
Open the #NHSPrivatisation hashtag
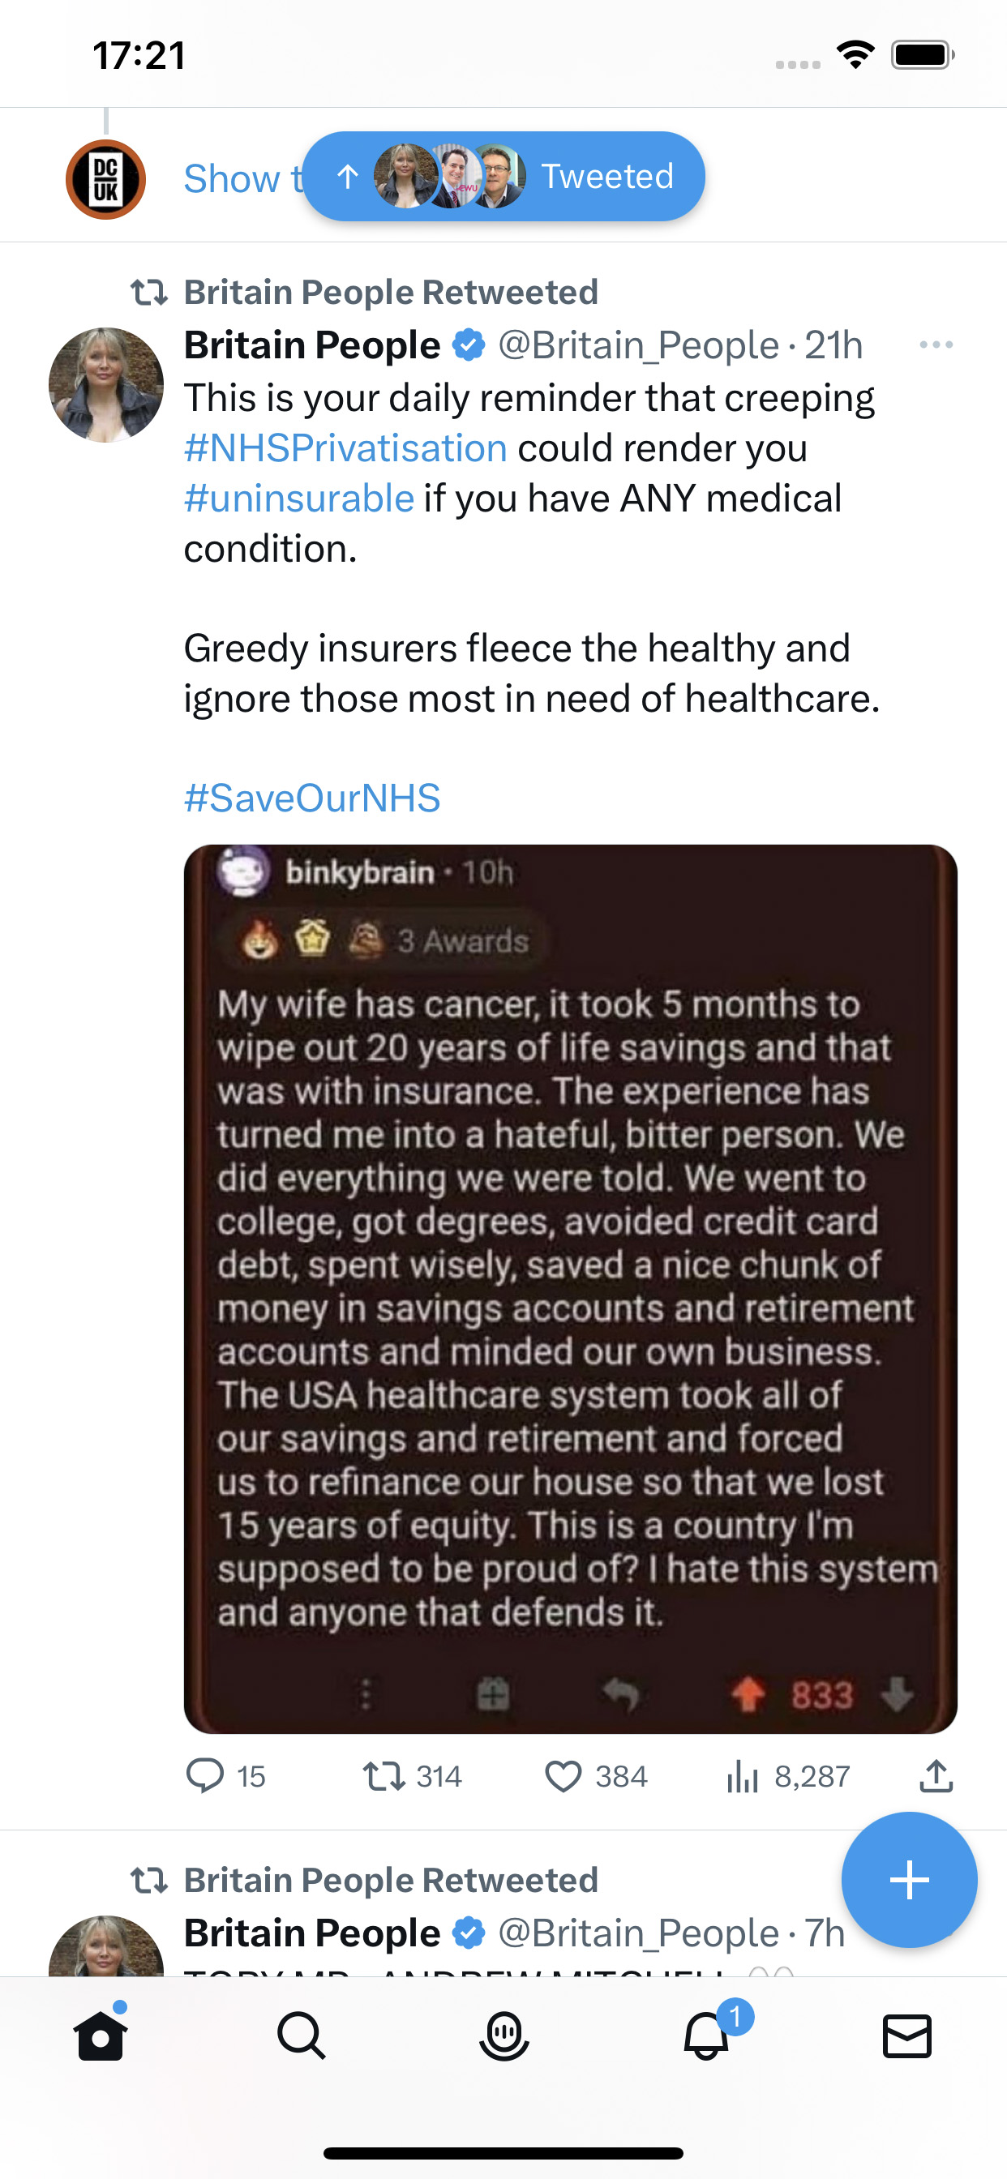pyautogui.click(x=345, y=448)
